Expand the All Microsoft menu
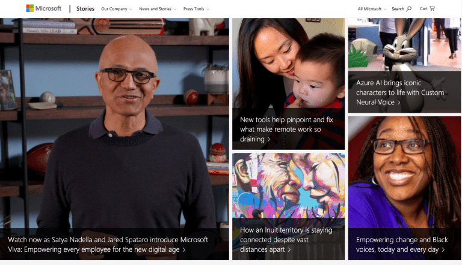 tap(372, 9)
